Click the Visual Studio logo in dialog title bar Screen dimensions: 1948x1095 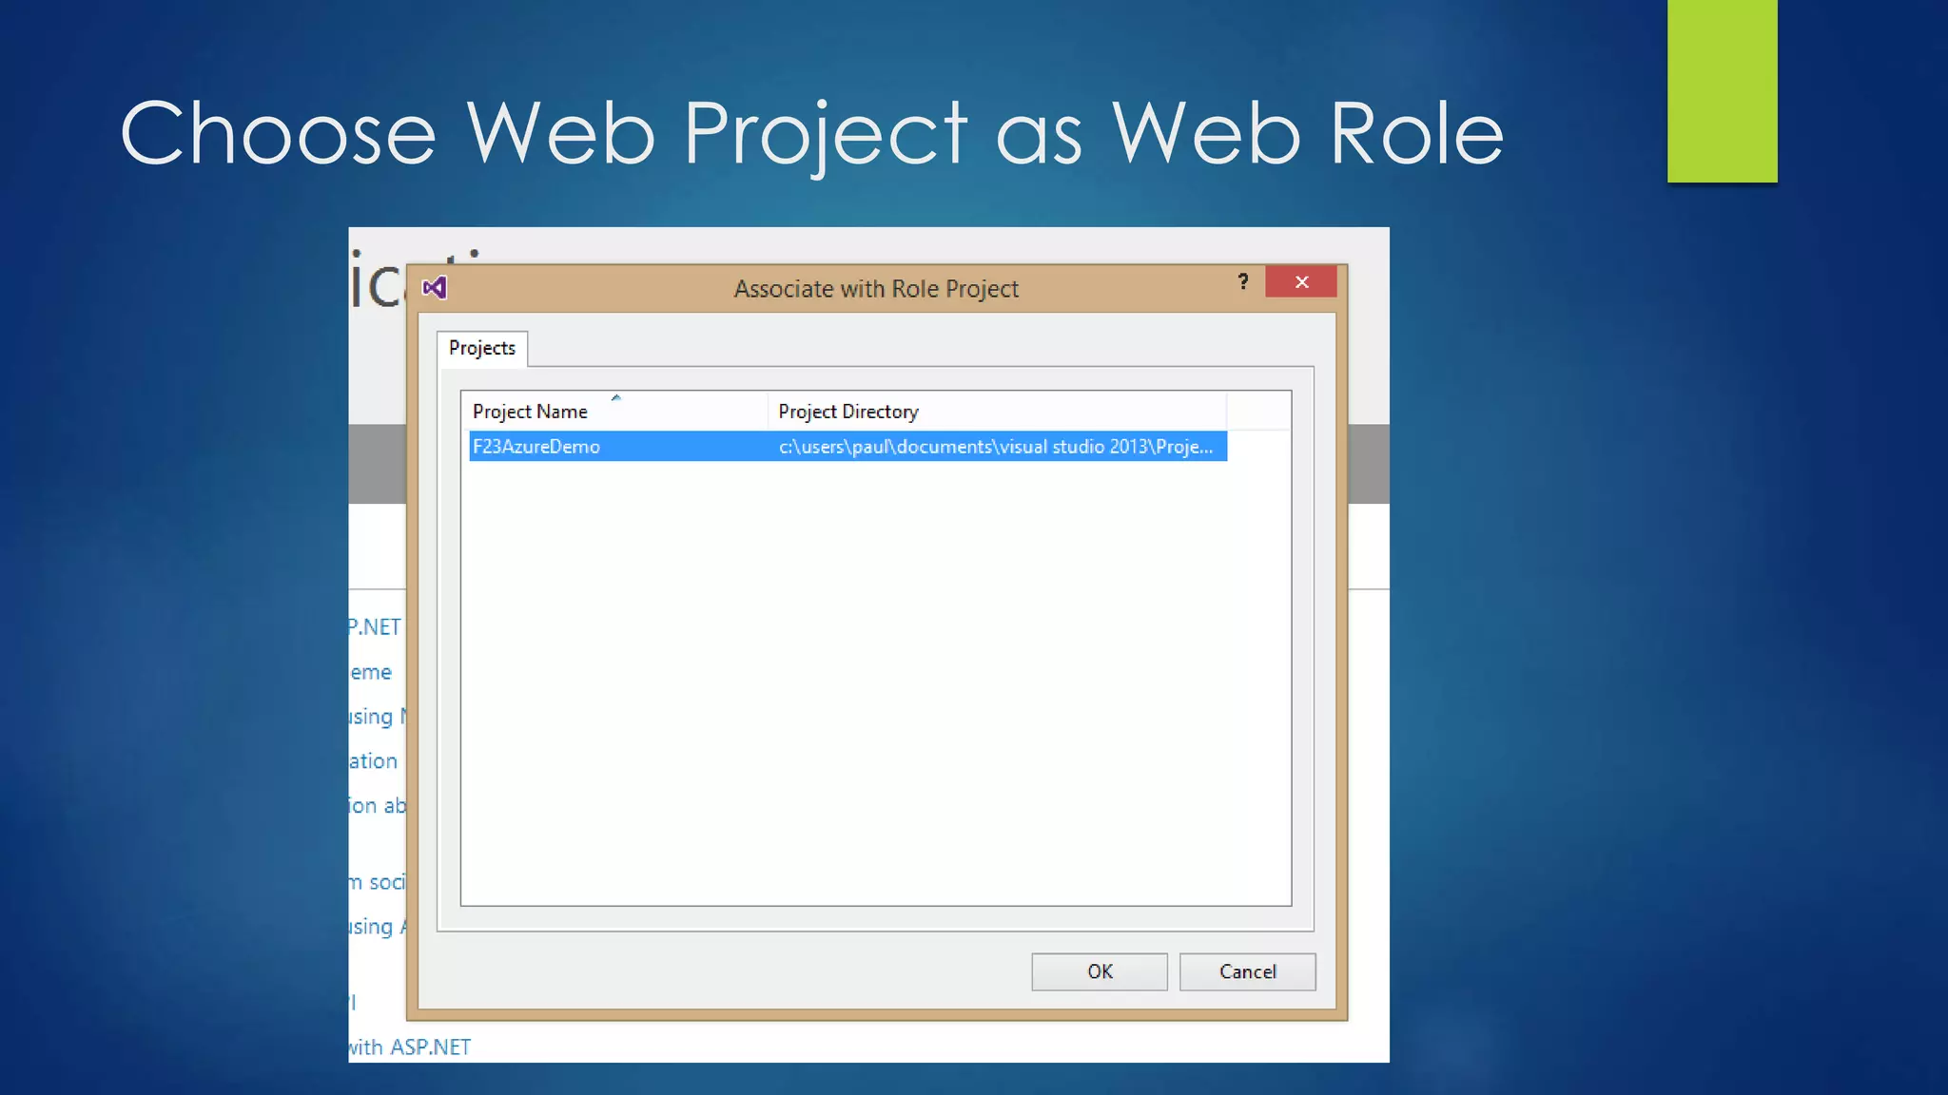435,287
